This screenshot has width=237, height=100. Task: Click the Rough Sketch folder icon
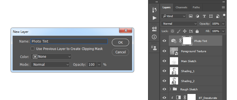[x=175, y=89]
